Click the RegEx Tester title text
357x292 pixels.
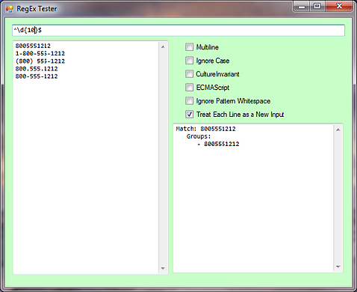click(37, 9)
